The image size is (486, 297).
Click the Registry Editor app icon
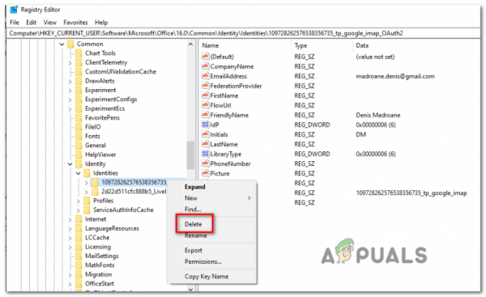(x=14, y=10)
